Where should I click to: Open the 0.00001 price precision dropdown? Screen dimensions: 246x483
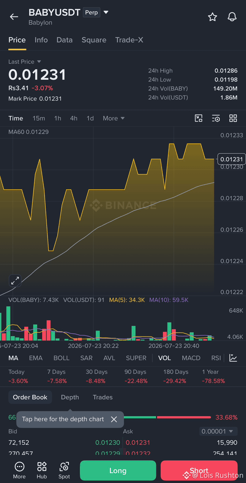click(218, 431)
